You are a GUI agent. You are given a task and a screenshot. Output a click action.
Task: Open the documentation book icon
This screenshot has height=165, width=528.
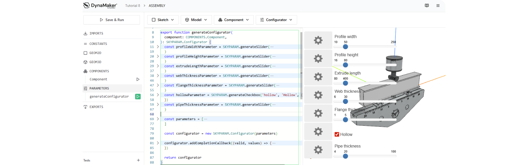[427, 6]
